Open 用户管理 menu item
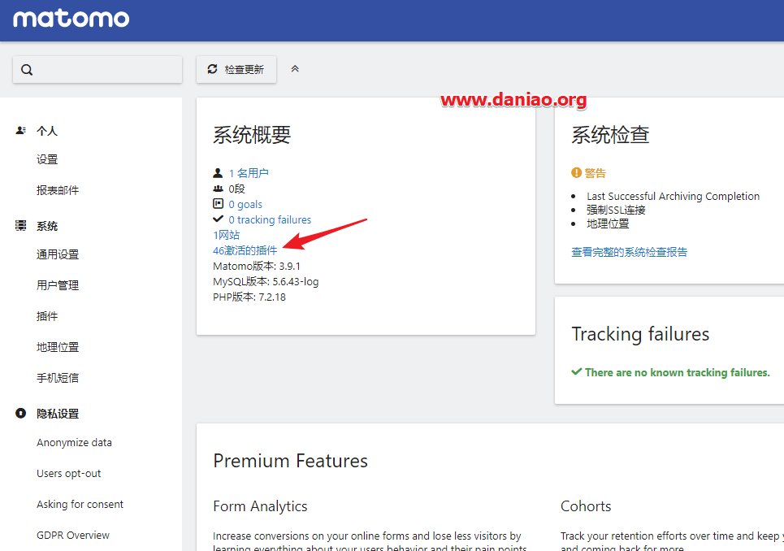 (58, 285)
